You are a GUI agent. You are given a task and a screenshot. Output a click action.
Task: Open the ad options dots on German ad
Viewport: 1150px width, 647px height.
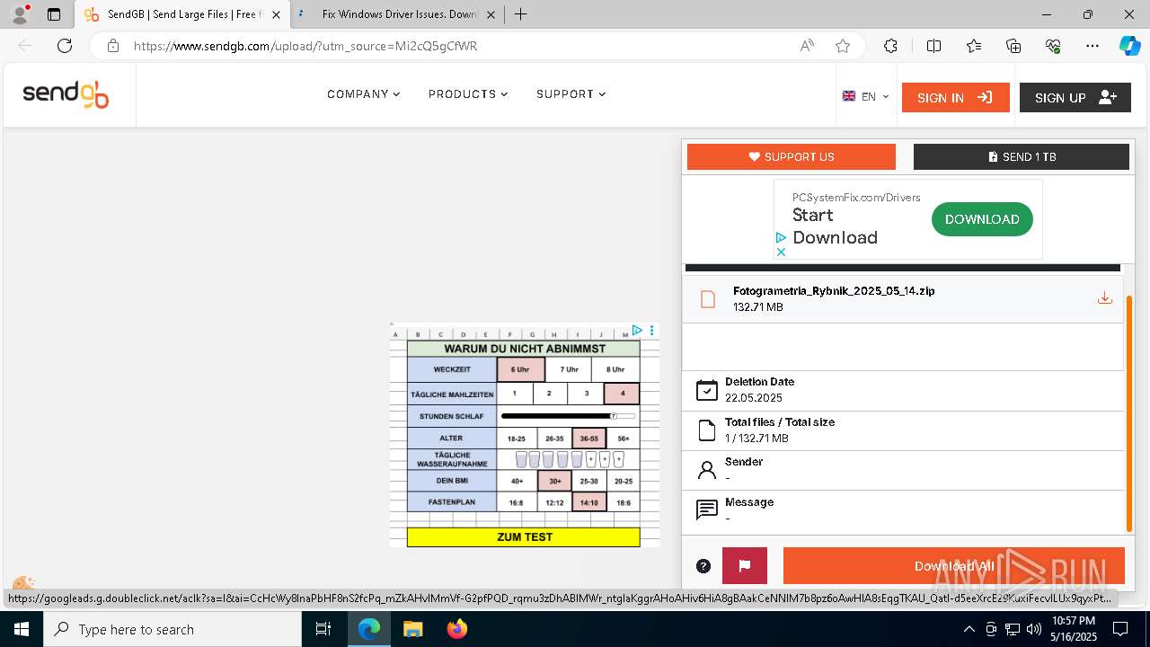point(652,331)
